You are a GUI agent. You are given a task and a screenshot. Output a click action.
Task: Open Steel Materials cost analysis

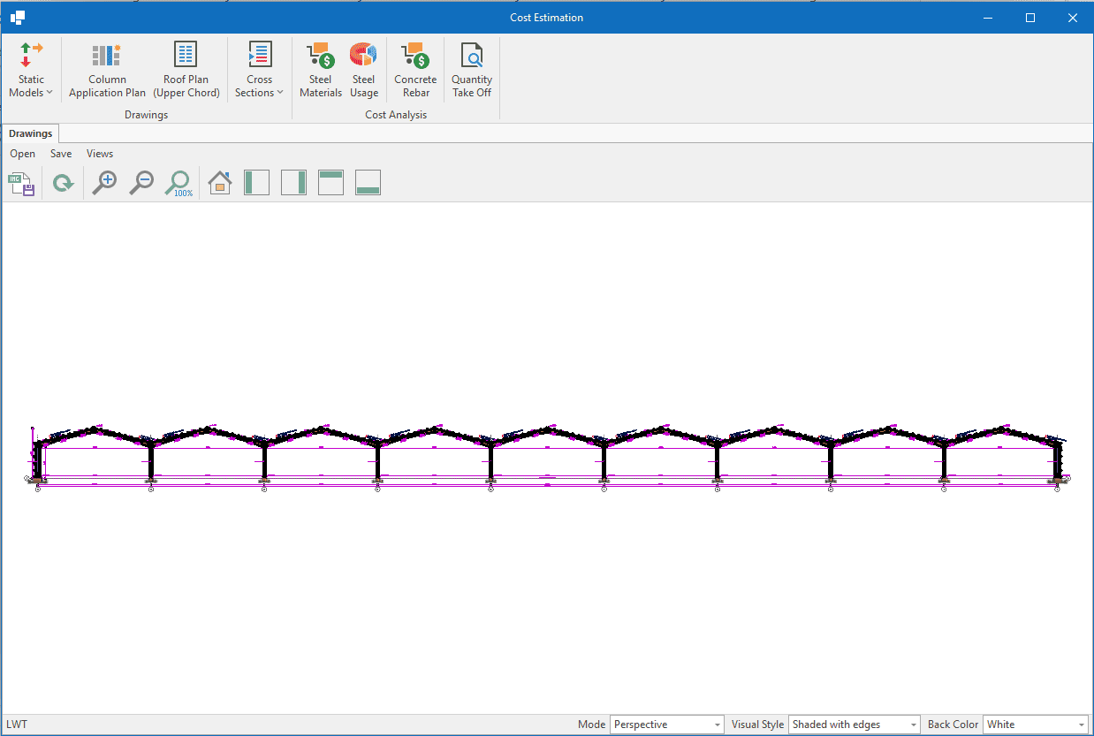pos(320,70)
